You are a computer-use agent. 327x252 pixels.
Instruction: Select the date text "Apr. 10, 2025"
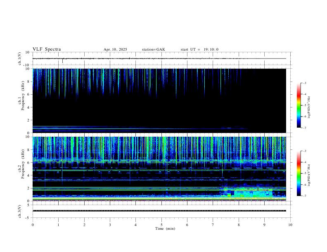pos(115,49)
